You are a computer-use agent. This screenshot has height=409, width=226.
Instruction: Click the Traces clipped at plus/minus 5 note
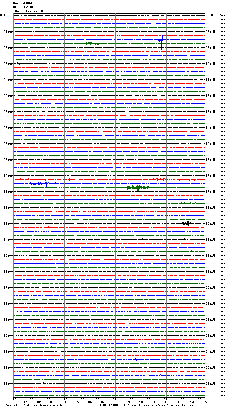[x=161, y=406]
